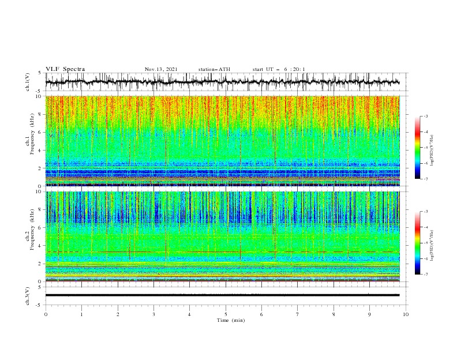The height and width of the screenshot is (353, 457).
Task: Click the "-3" tick on the lower colorbar
Action: 425,212
